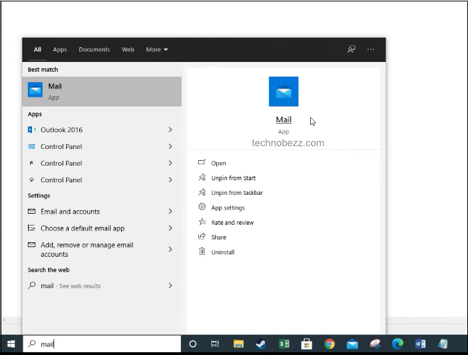Choose Open in Mail actions list

click(218, 163)
